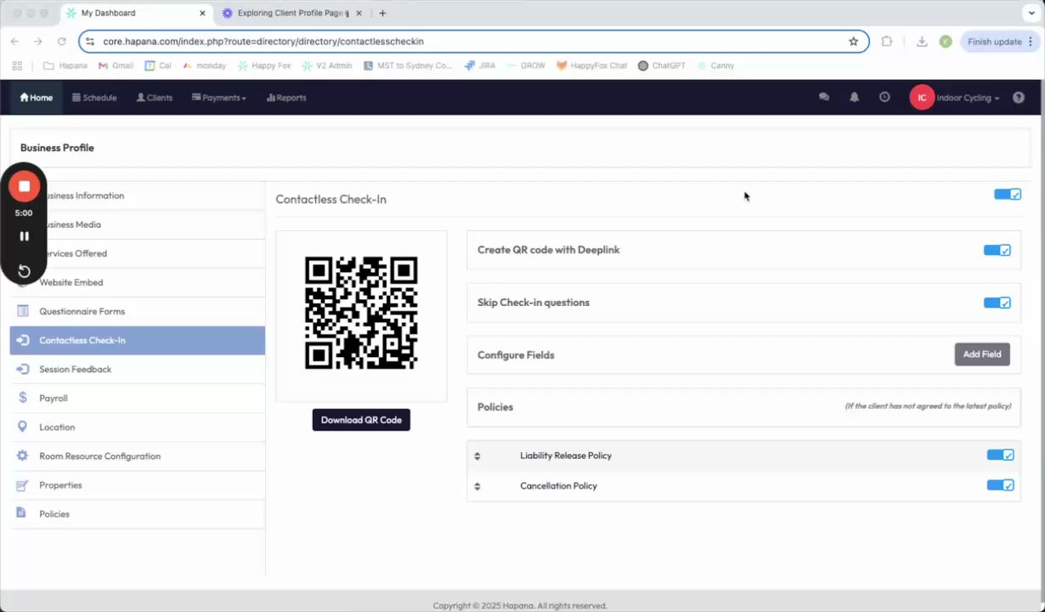Open the clock history icon in navbar
The width and height of the screenshot is (1045, 612).
click(x=884, y=98)
